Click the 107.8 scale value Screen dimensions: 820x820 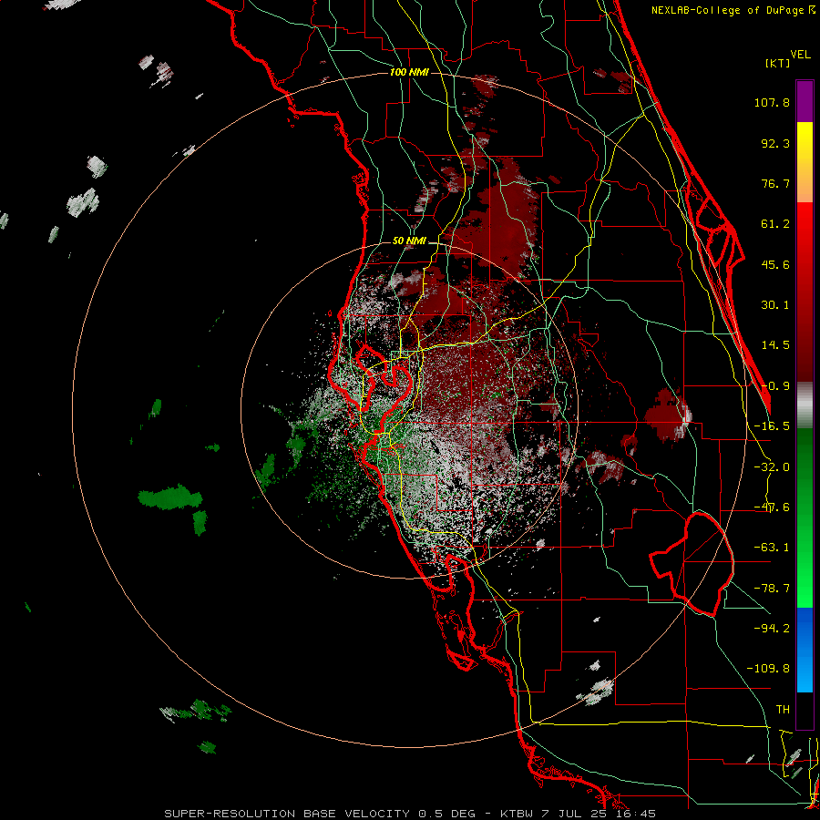(772, 102)
